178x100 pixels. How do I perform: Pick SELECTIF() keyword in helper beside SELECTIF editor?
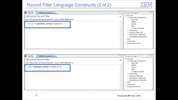135,20
